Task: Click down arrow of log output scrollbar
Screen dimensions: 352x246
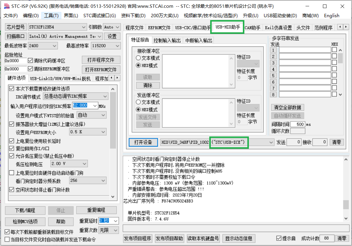Action: pyautogui.click(x=346, y=218)
